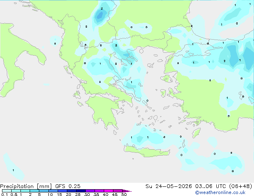Viewport: 254px width, 196px height.
Task: Click the 1–2 mm legend swatch
Action: point(25,191)
